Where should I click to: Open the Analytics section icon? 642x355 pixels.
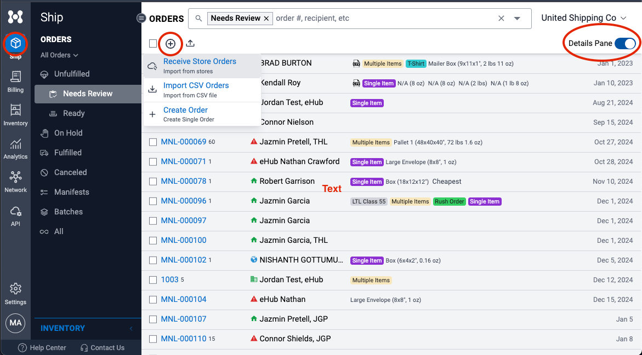15,147
